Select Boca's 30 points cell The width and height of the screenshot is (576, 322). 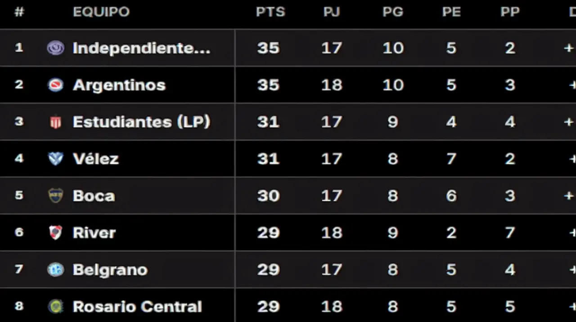pyautogui.click(x=269, y=196)
